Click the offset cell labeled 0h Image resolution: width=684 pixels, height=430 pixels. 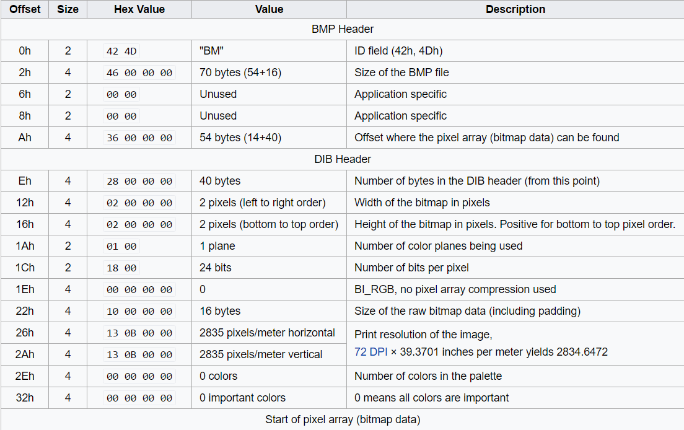point(24,51)
